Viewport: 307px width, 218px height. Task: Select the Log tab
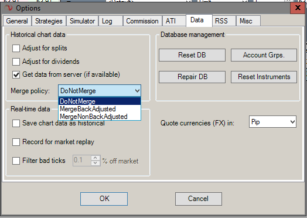tap(110, 21)
